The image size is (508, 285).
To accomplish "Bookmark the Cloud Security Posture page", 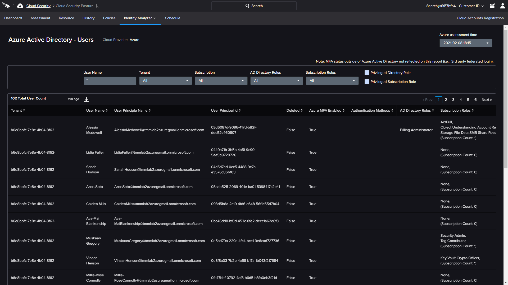I will point(98,6).
